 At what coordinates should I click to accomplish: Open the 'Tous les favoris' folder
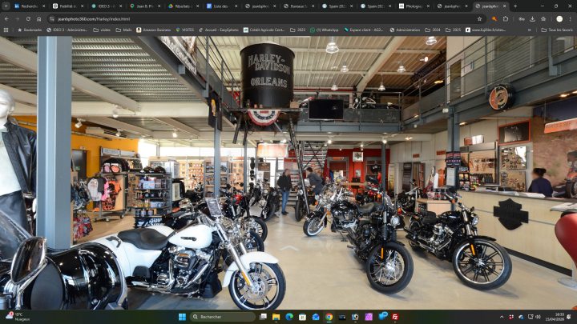(557, 30)
